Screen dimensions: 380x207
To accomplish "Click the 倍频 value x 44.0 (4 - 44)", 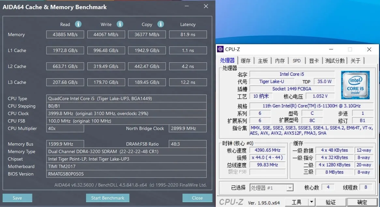I will pos(268,158).
